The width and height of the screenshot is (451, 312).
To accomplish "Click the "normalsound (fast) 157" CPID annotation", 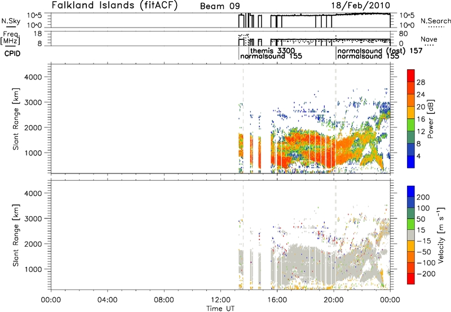I will coord(379,51).
